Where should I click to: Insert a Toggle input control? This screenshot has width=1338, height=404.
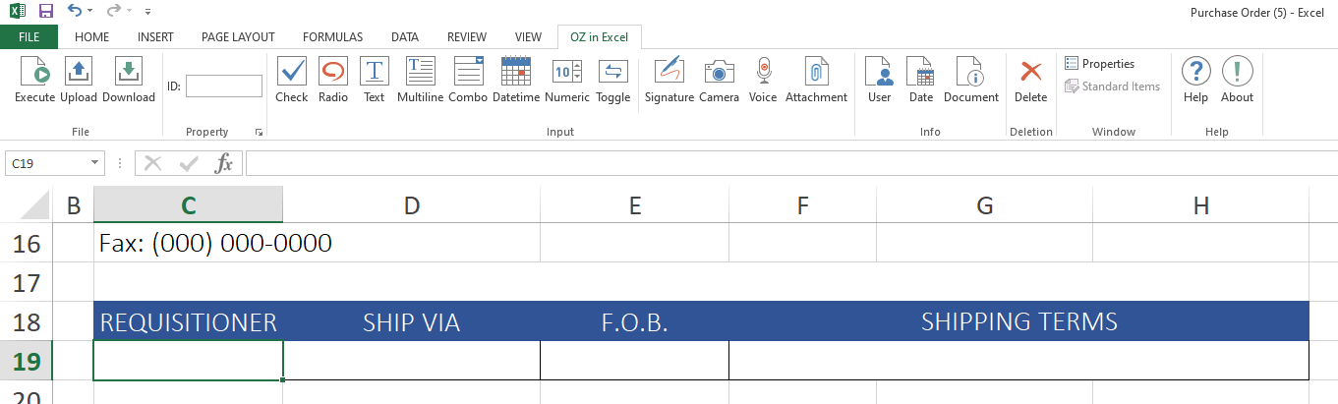612,79
